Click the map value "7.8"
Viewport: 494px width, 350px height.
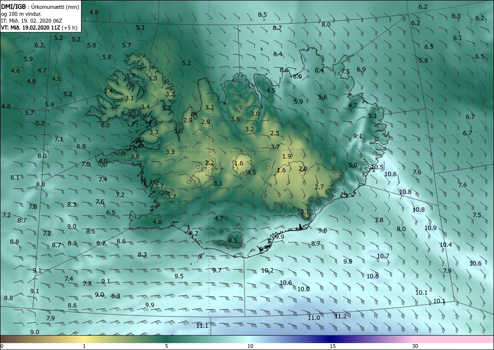tap(379, 220)
